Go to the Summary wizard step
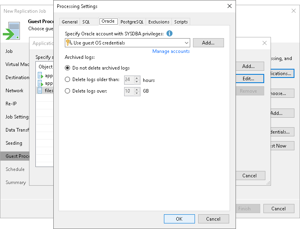This screenshot has width=300, height=229. click(16, 182)
